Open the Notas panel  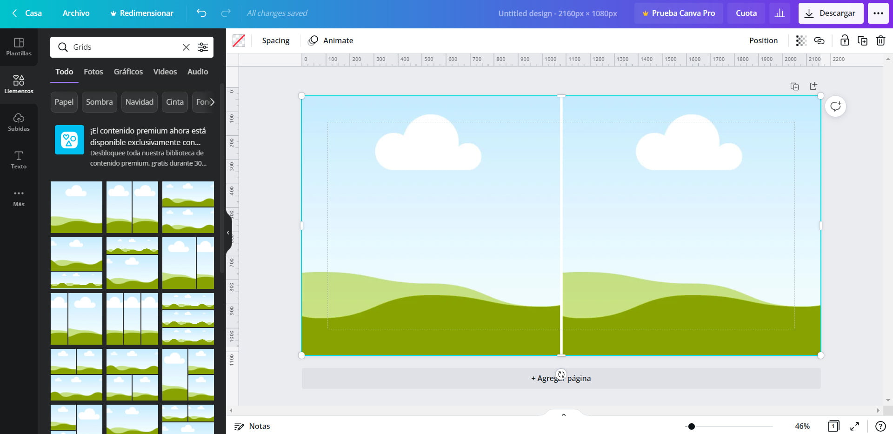tap(252, 426)
